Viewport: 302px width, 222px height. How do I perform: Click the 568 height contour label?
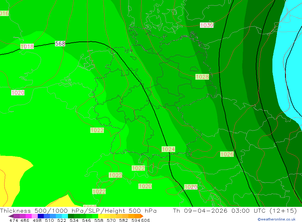pyautogui.click(x=60, y=44)
